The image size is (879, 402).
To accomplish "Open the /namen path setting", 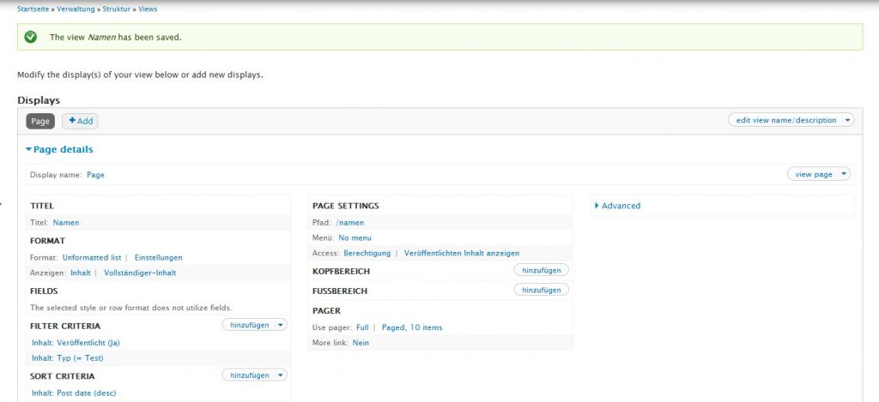I will tap(350, 223).
